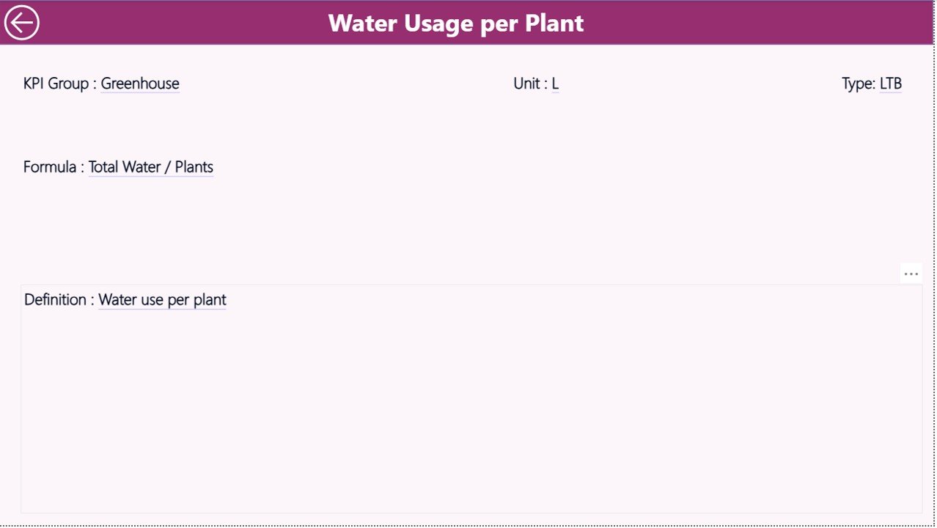
Task: Click the underlined Unit value L
Action: pyautogui.click(x=556, y=84)
